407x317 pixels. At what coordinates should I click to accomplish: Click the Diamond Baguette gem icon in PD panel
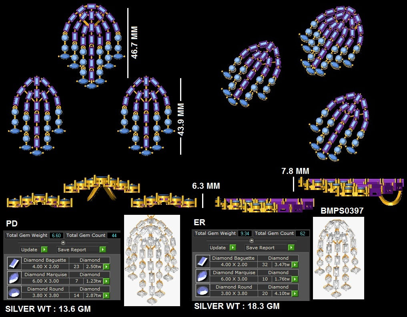pos(14,263)
